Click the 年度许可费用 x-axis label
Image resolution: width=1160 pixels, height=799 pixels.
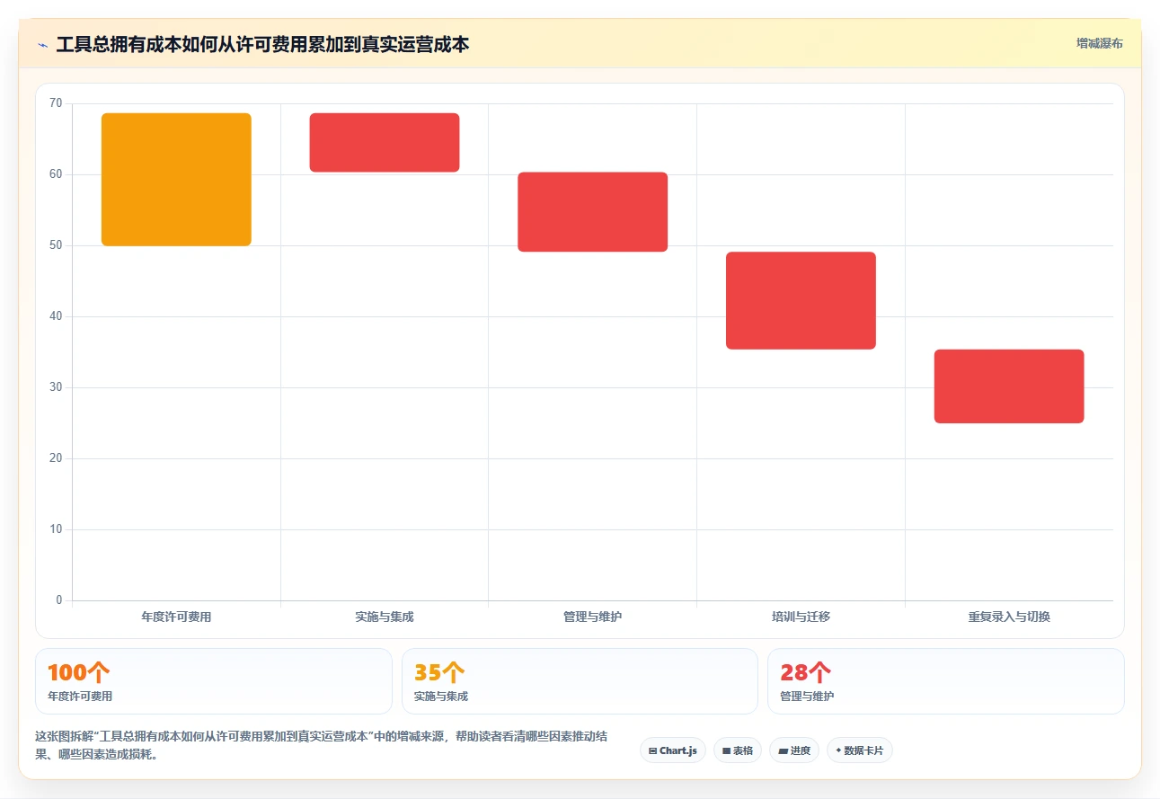click(x=176, y=617)
